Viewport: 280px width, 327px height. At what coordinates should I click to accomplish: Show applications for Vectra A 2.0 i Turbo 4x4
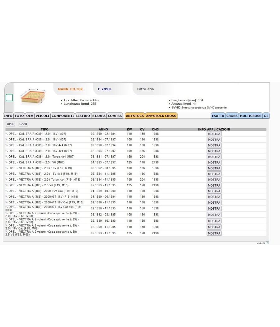click(x=214, y=180)
